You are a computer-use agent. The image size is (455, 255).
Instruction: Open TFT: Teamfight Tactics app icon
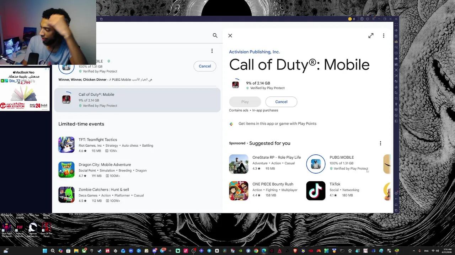(x=66, y=145)
